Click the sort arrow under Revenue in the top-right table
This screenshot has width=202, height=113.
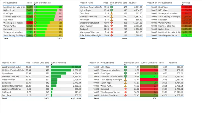[183, 4]
